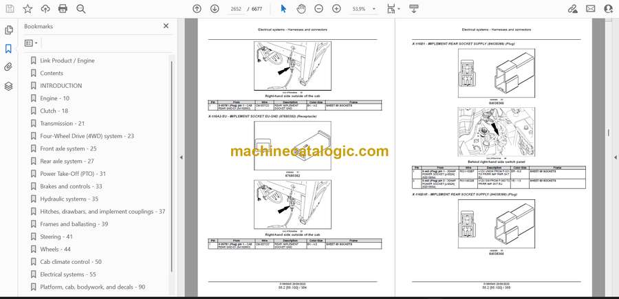Open Hydraulic systems - 35 bookmark

click(69, 199)
